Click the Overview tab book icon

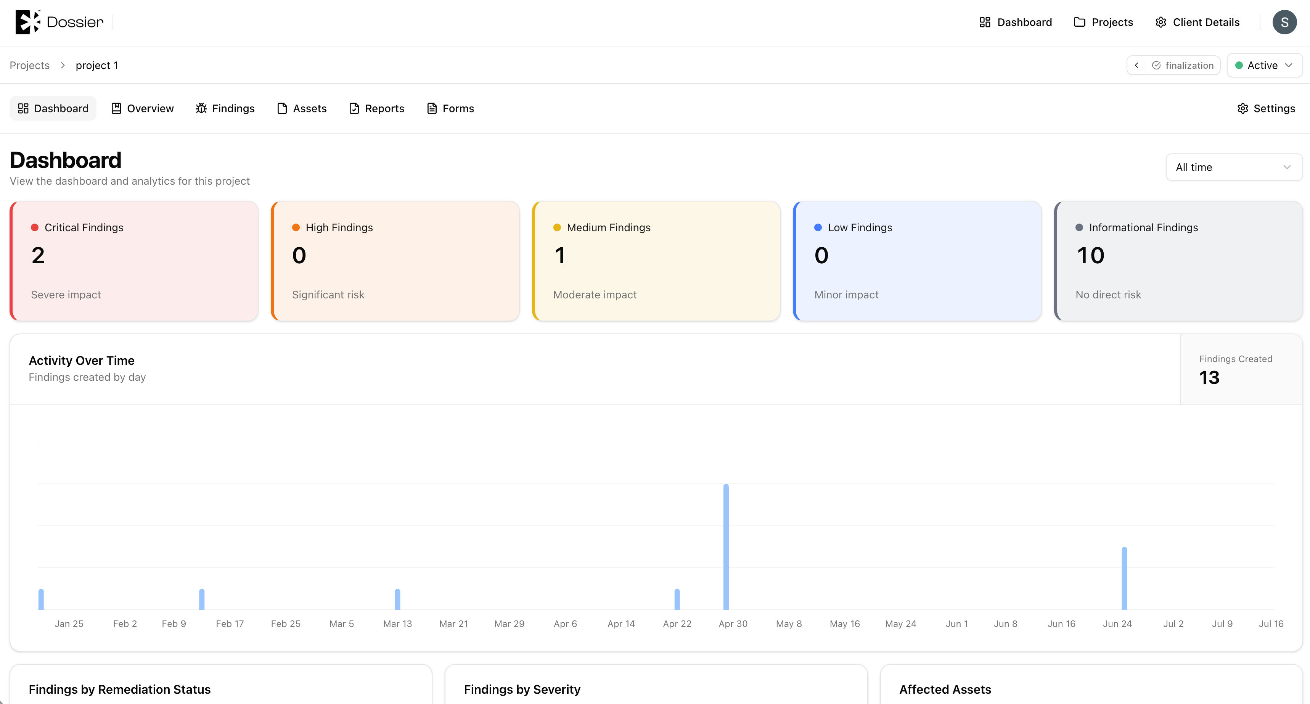pos(116,108)
